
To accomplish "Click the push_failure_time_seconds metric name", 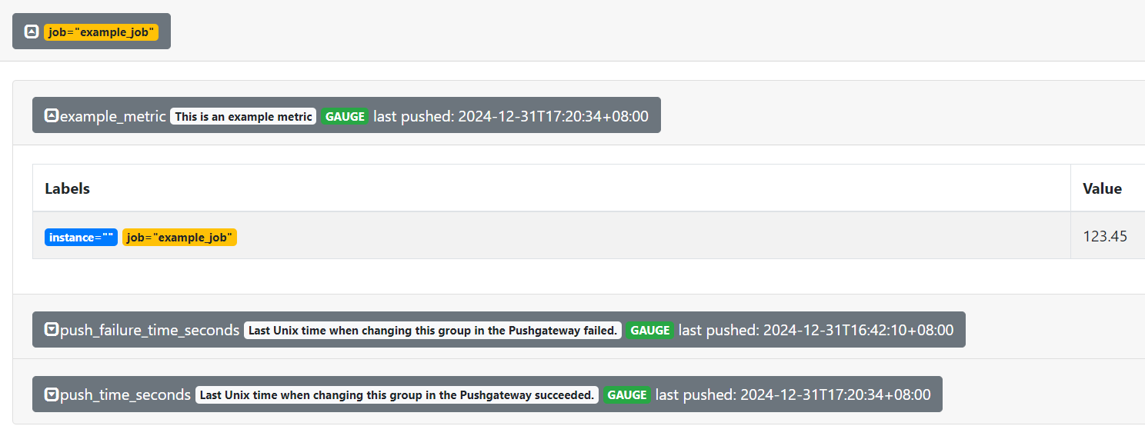I will point(150,330).
